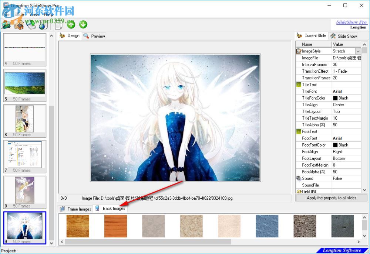Click the green upload arrow icon

[x=71, y=24]
